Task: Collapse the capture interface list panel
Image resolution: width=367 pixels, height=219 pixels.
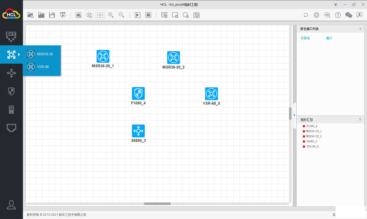Action: pos(360,29)
